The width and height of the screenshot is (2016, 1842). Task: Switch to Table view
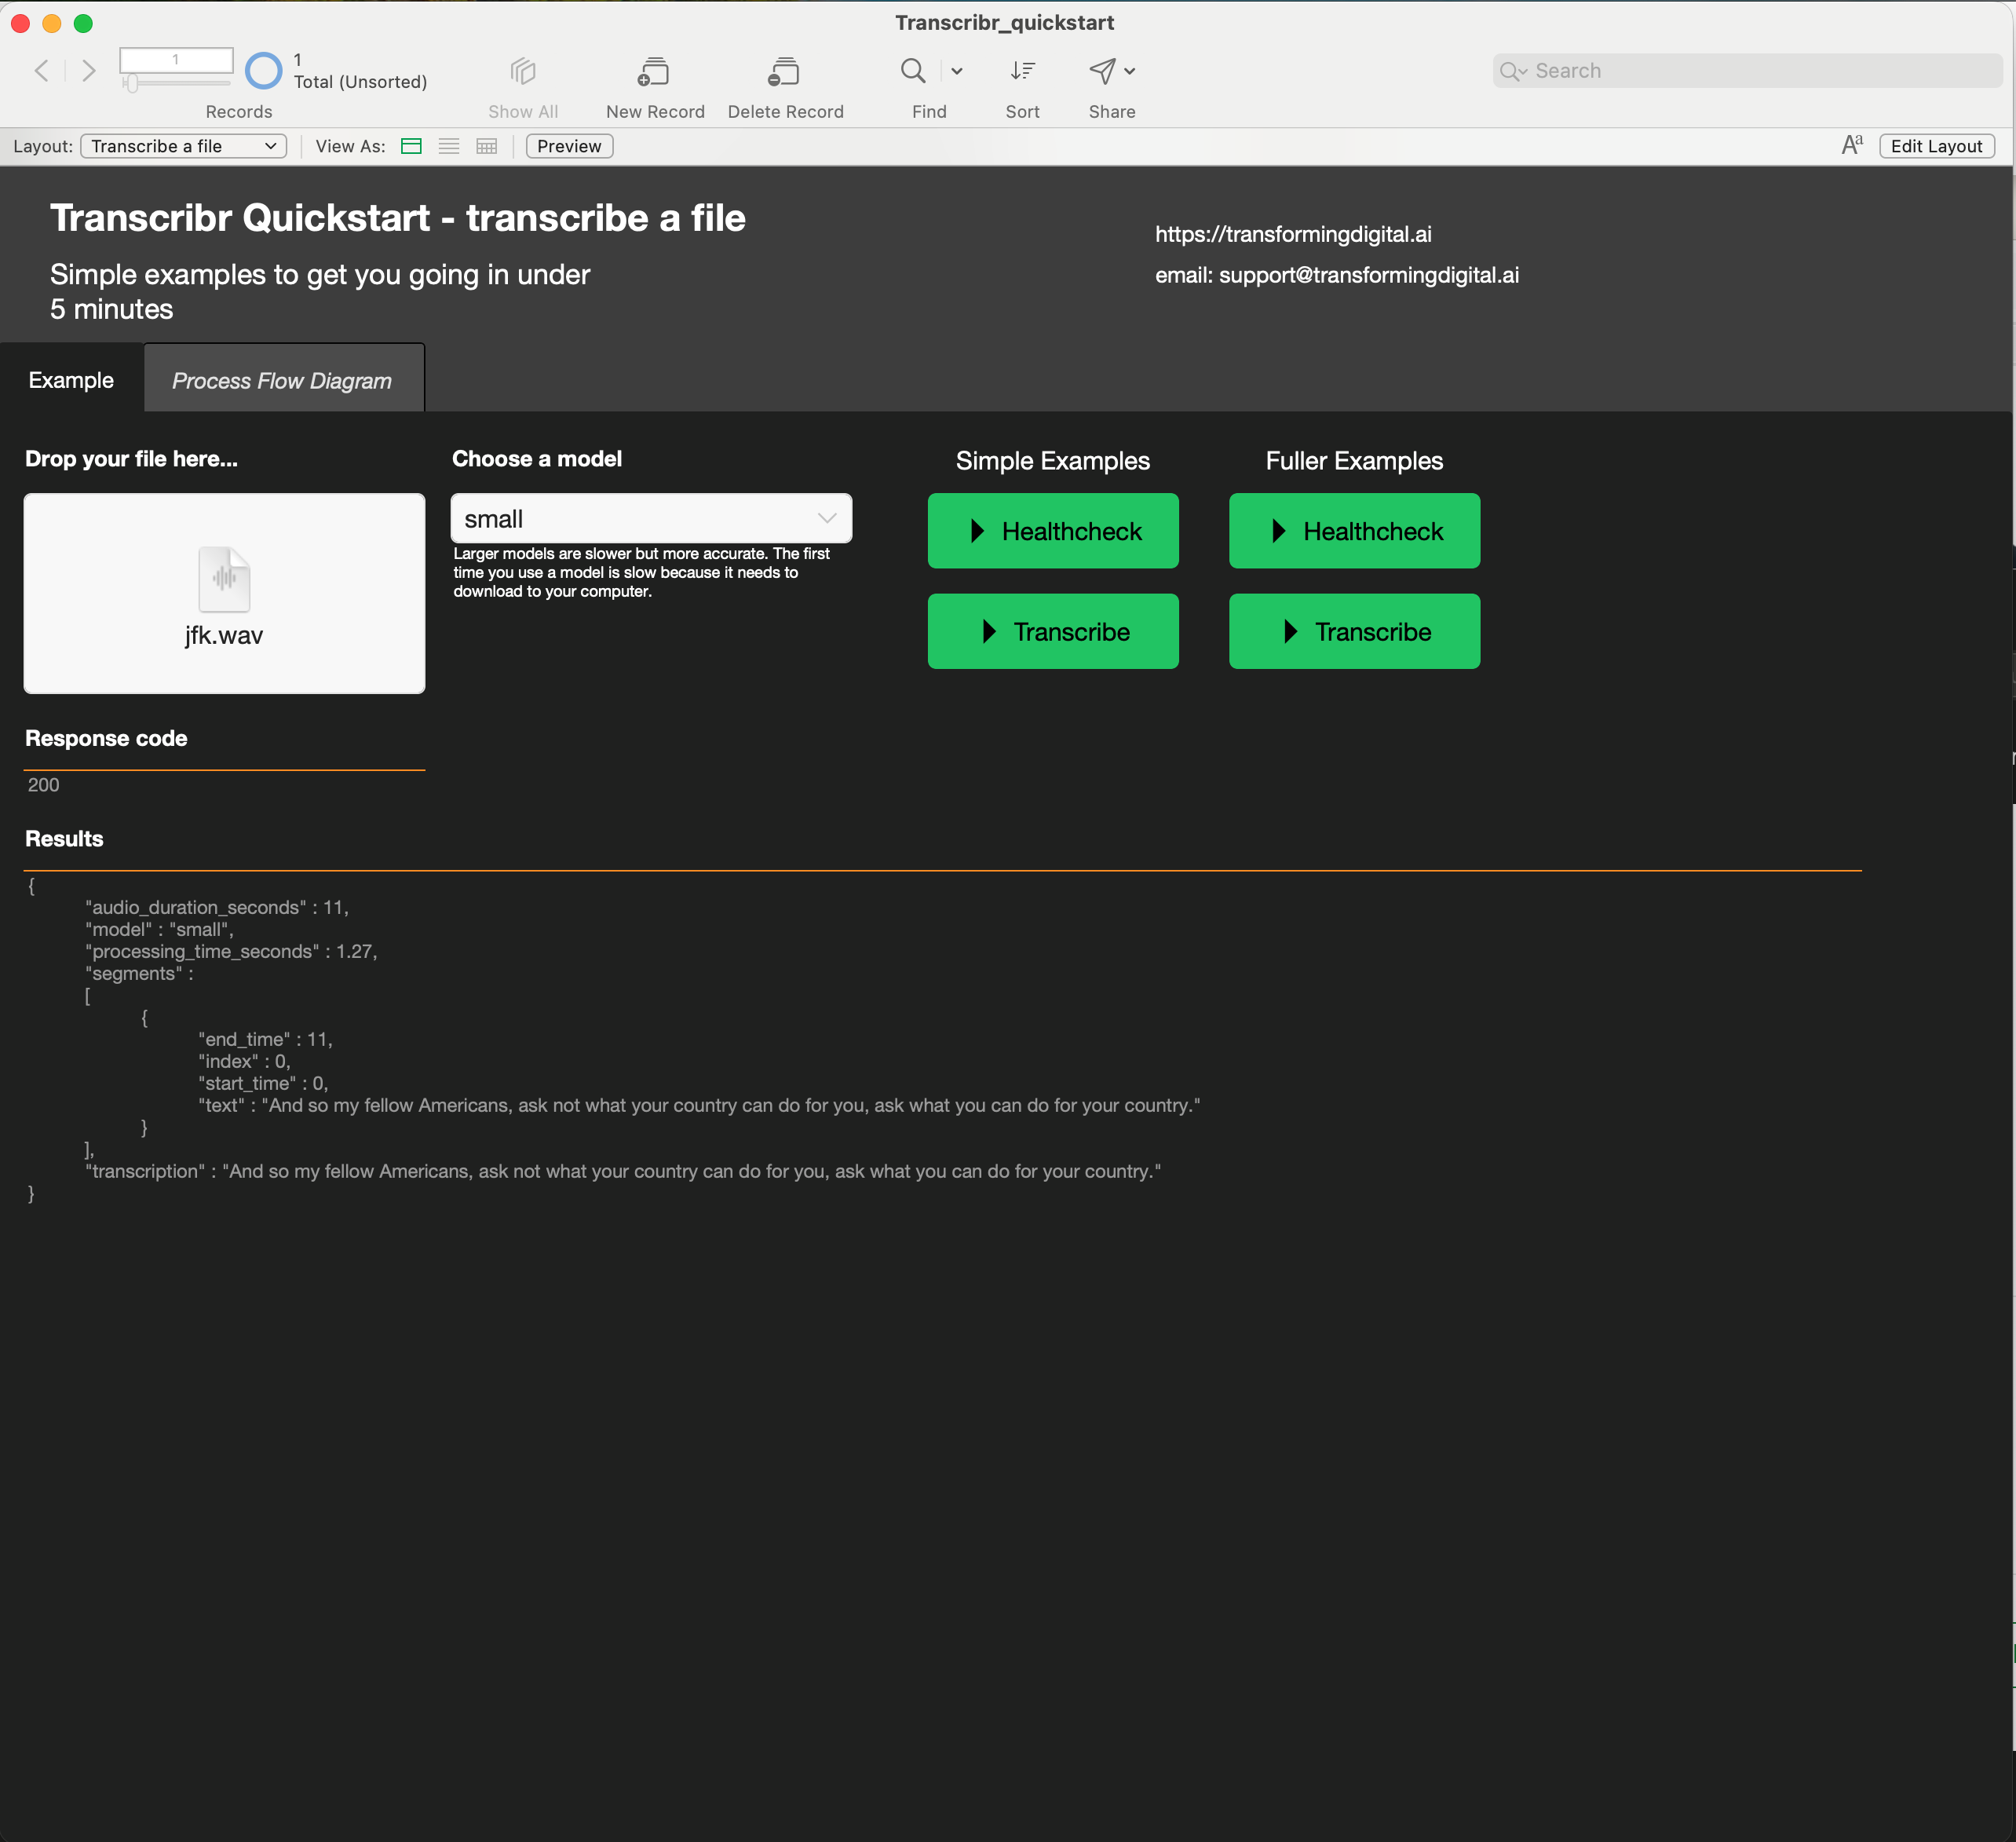pos(487,146)
